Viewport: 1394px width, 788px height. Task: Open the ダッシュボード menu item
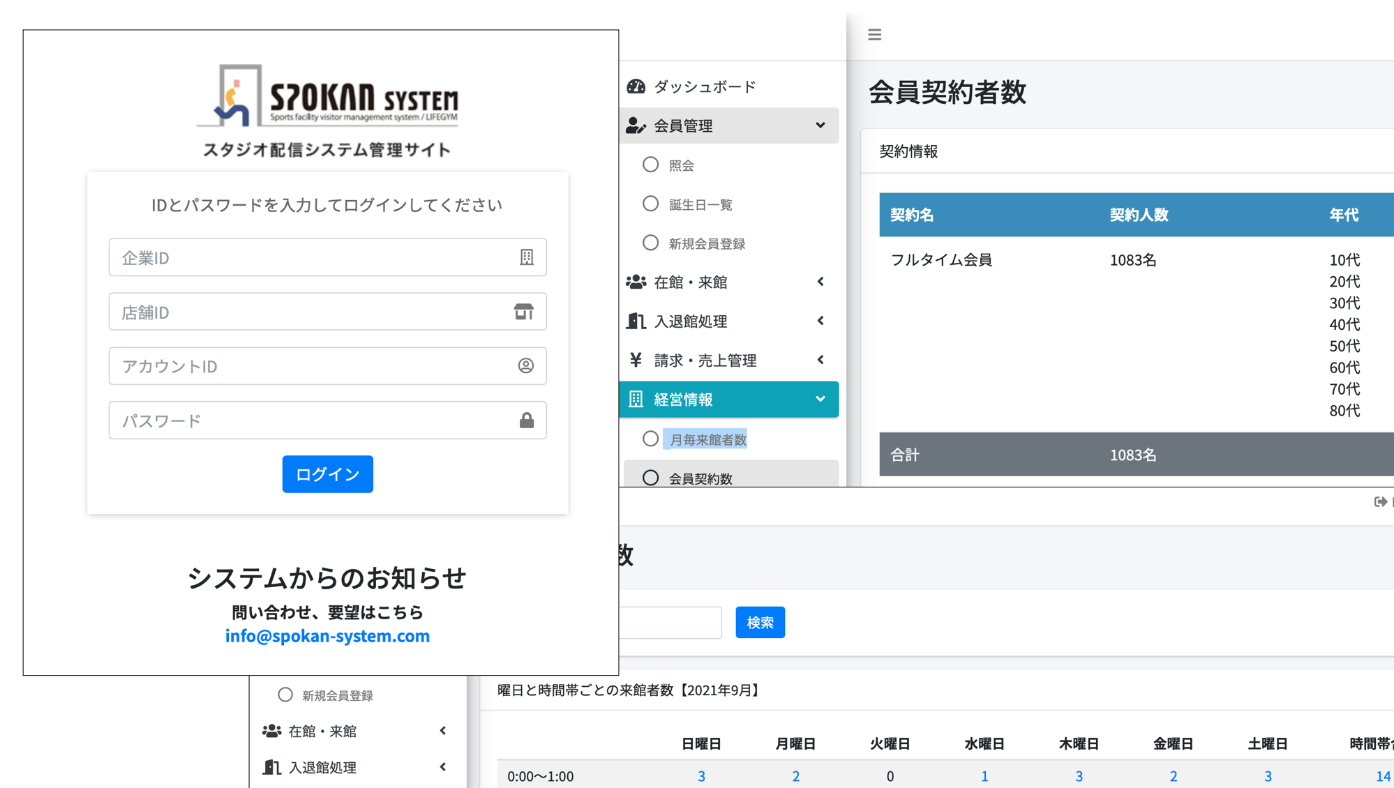click(705, 86)
